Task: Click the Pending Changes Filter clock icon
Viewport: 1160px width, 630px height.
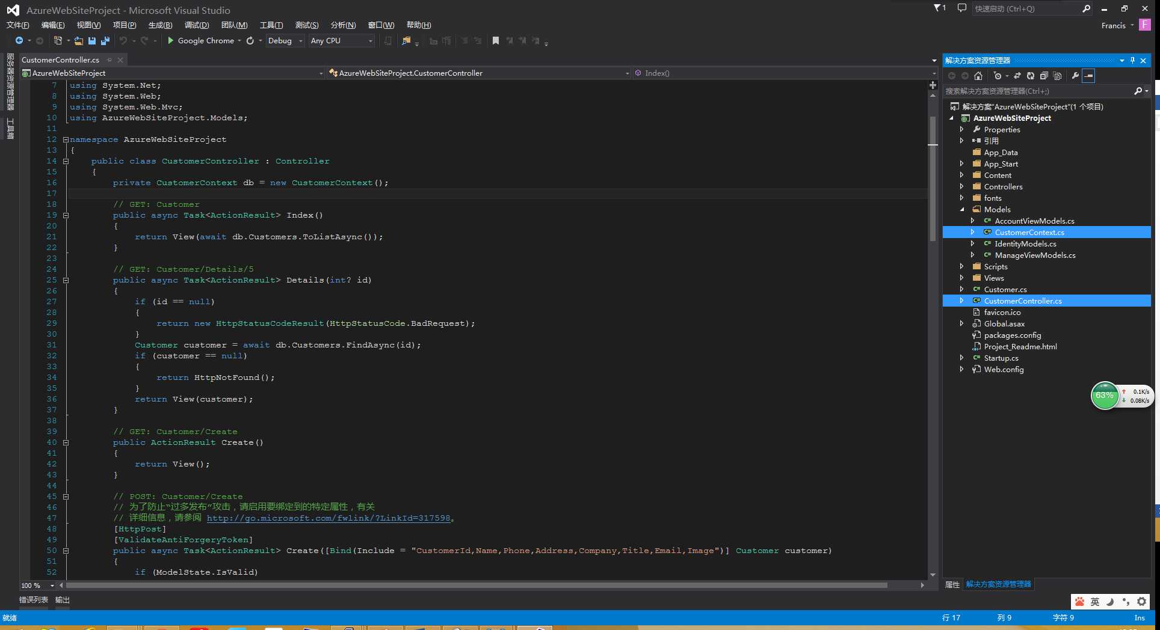Action: pos(998,76)
